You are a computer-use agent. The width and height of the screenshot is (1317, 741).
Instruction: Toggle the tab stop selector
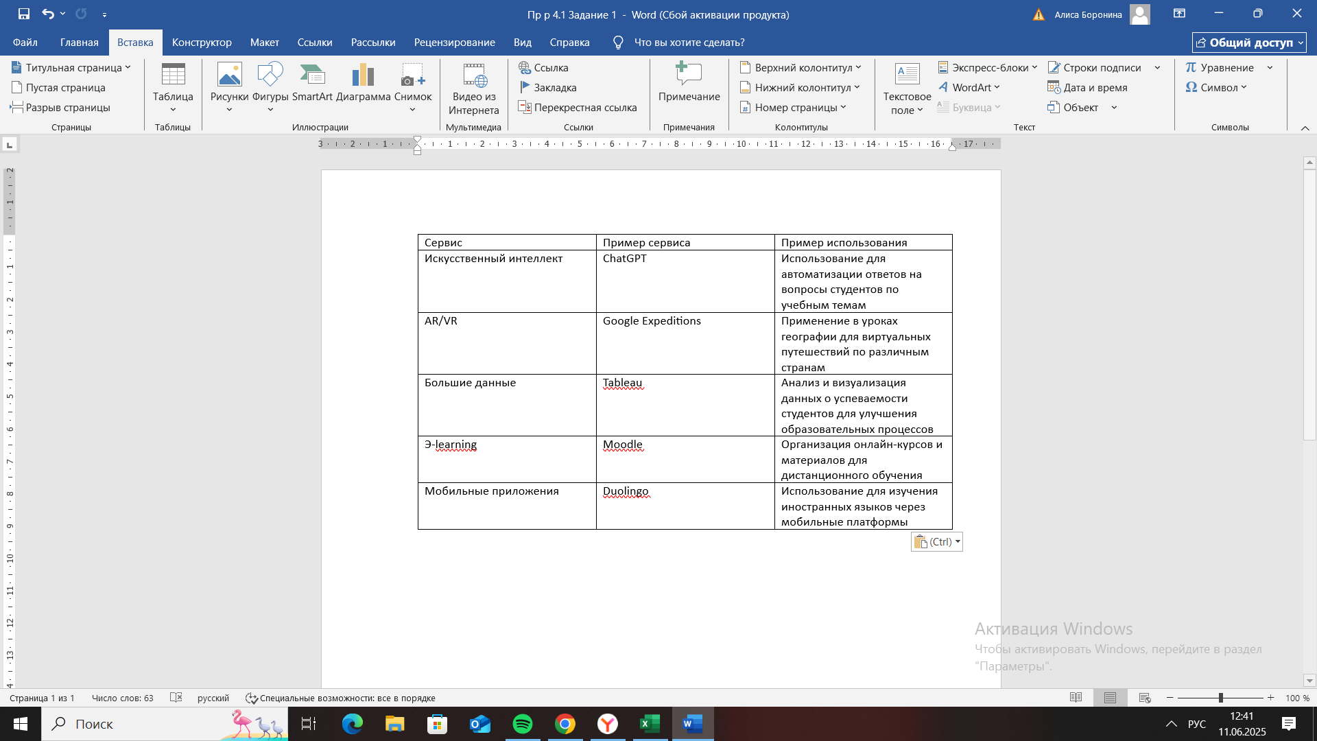click(10, 145)
